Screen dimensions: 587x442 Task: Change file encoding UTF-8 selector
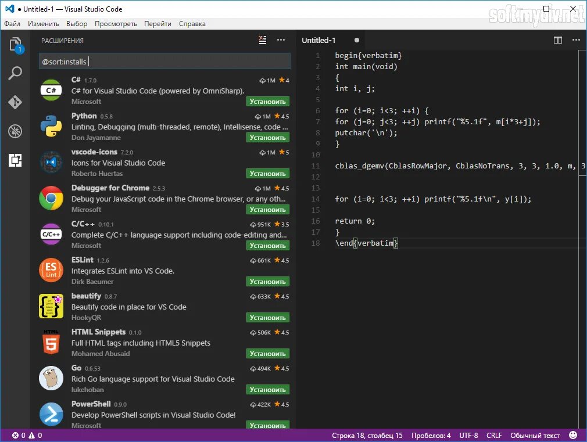468,435
